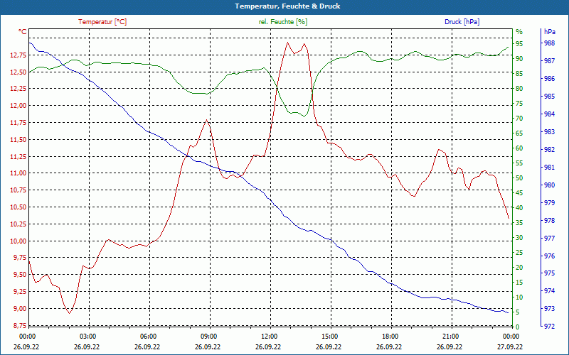Click the 12:00 time axis label

coord(269,336)
